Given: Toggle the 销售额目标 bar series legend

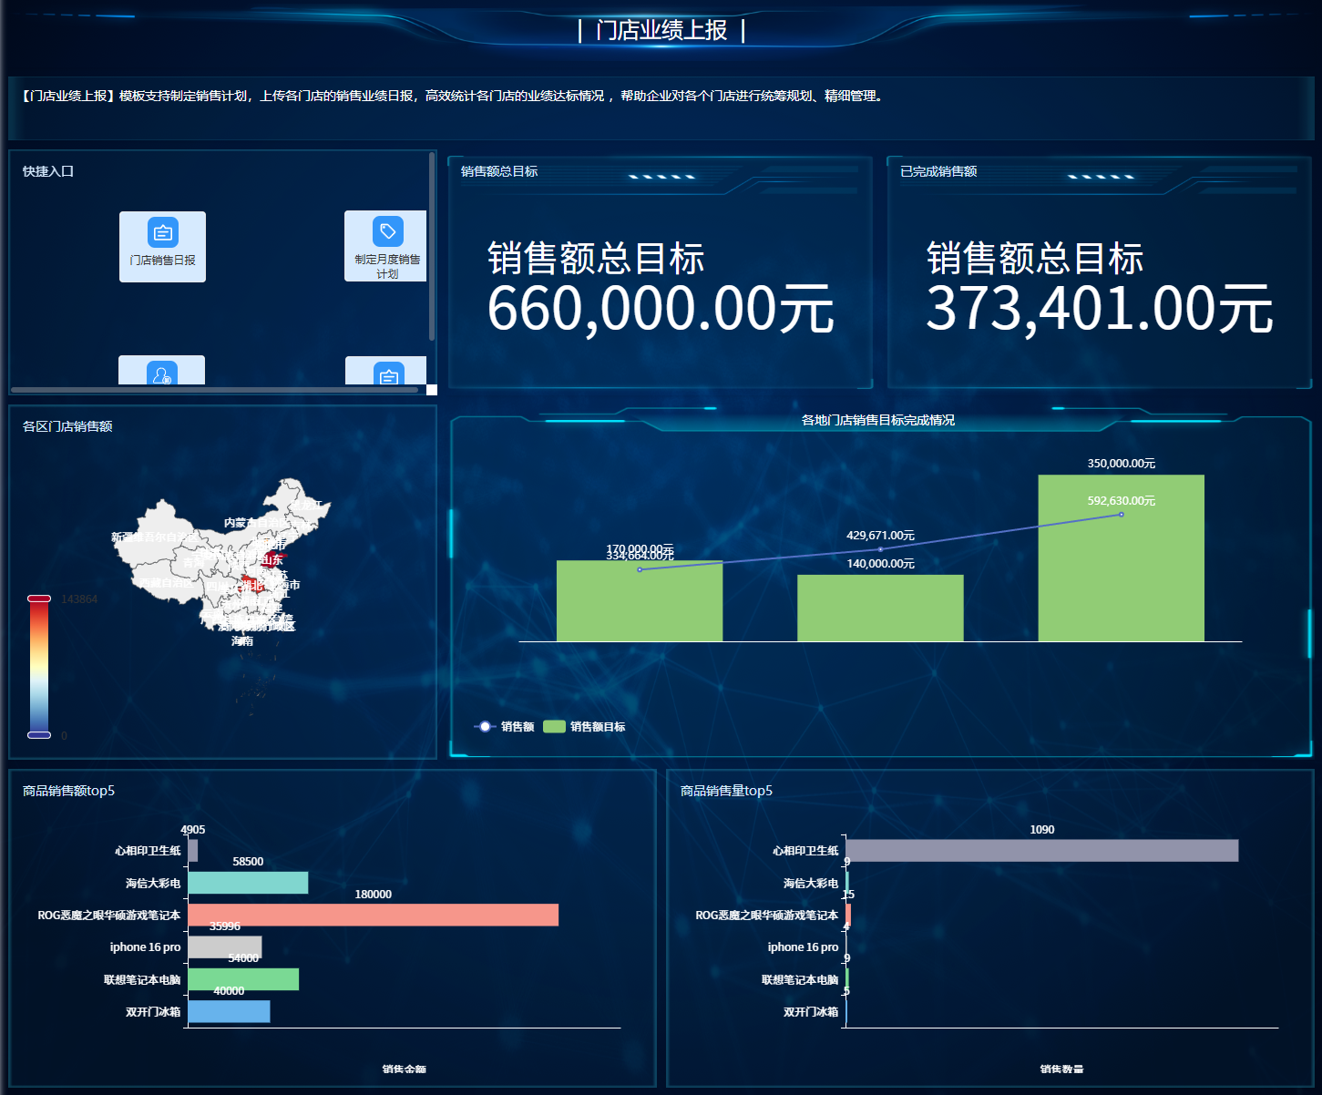Looking at the screenshot, I should pos(584,726).
